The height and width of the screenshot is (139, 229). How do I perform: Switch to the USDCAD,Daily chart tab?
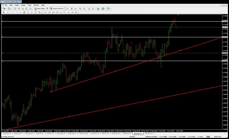coord(84,134)
